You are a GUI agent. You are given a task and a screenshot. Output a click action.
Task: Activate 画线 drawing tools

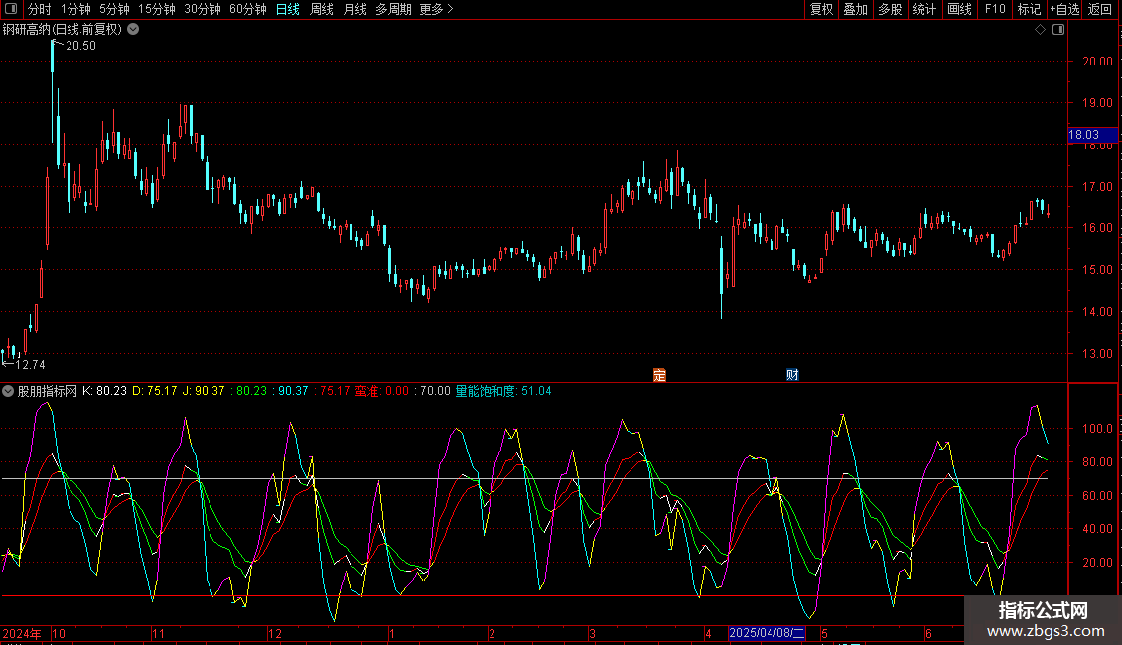959,9
